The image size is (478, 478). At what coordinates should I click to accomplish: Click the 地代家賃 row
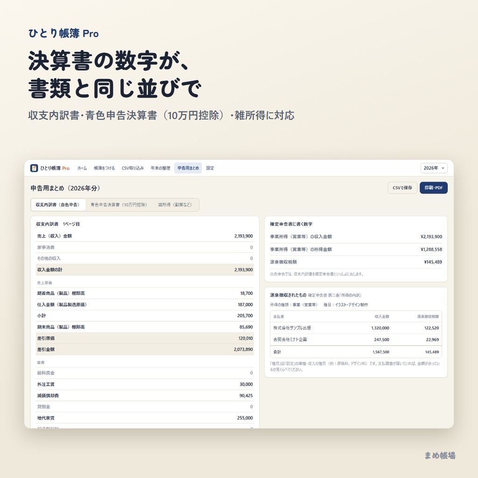coord(145,418)
